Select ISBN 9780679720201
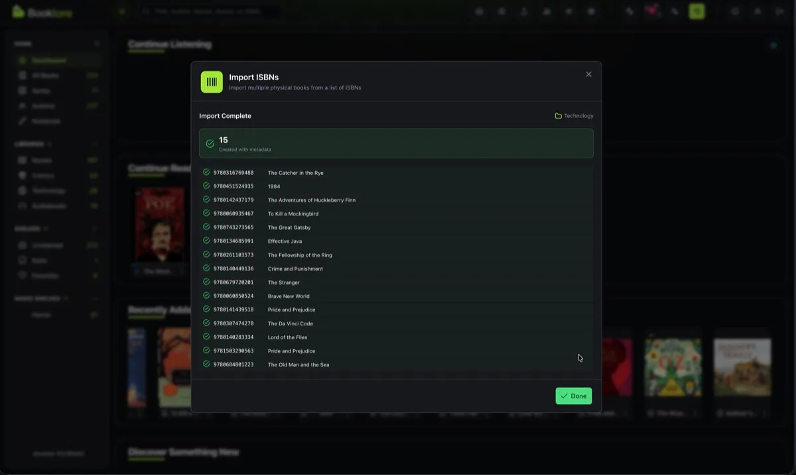 point(233,282)
